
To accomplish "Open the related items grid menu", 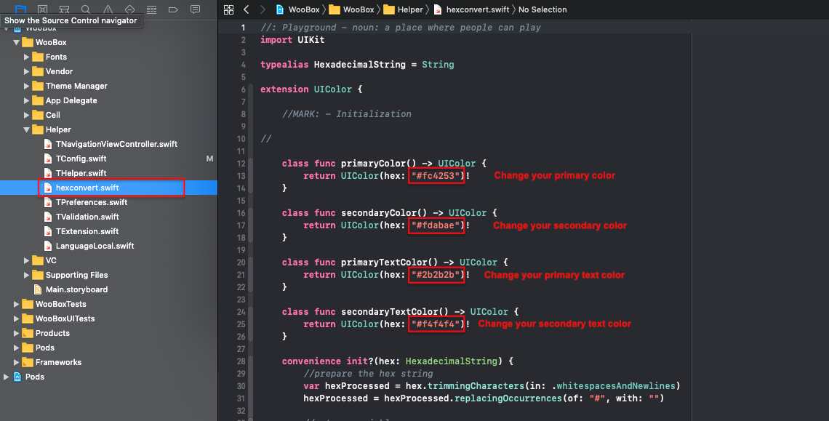I will coord(228,9).
